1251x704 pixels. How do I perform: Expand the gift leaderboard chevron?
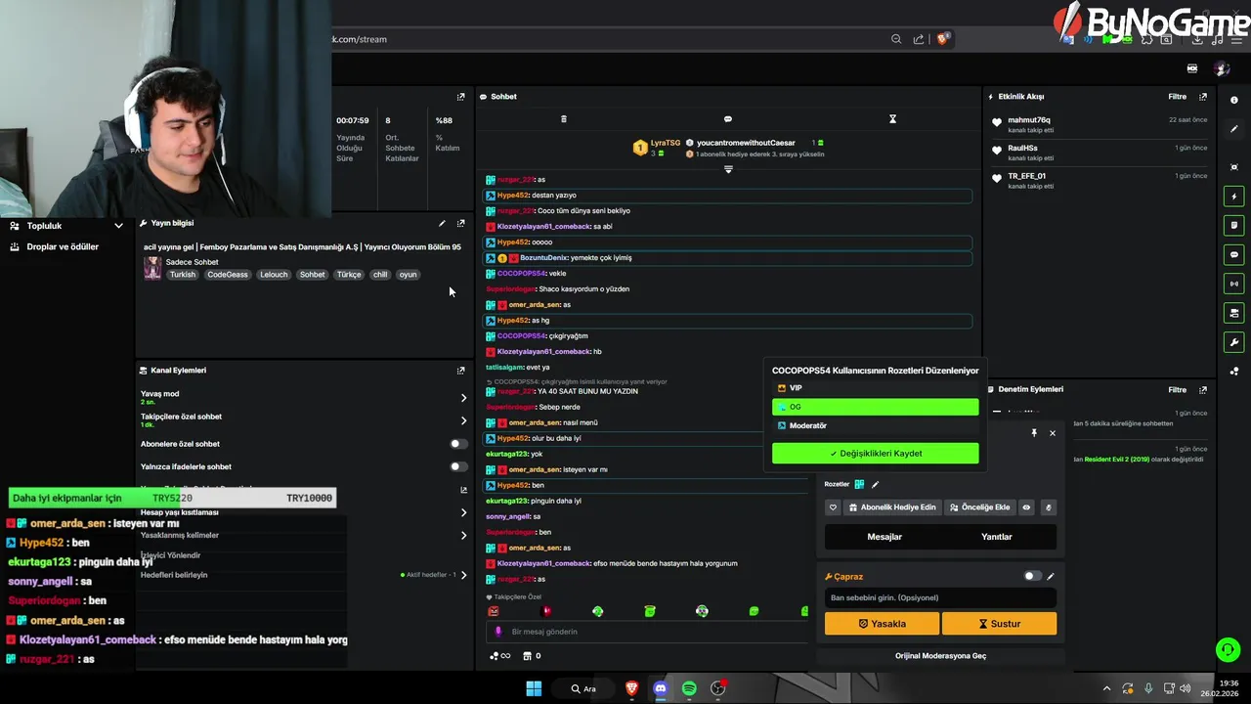pos(728,169)
